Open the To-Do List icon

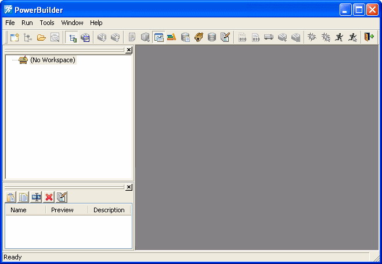tap(132, 37)
